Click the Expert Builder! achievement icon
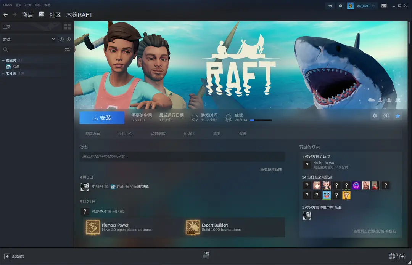 (193, 227)
